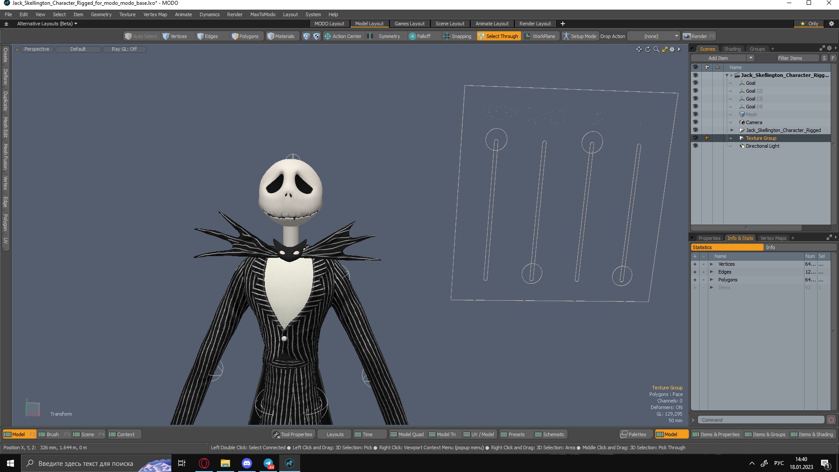
Task: Select Vertices selection mode
Action: point(174,36)
